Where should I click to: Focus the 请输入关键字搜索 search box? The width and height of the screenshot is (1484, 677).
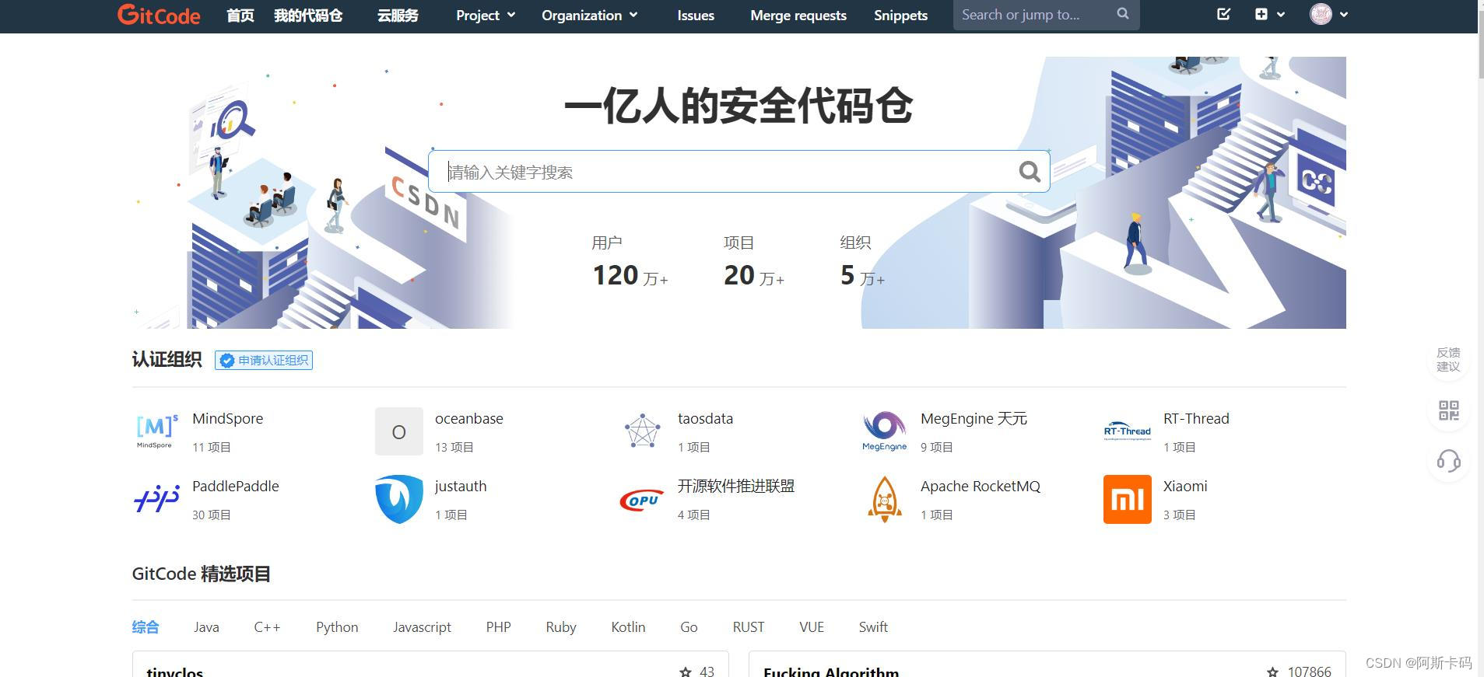(x=738, y=171)
